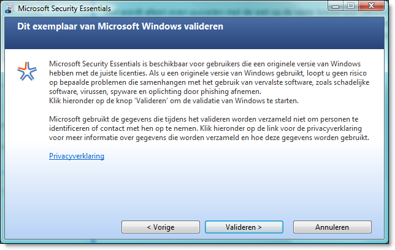Click the line starting 'voor meer informatie over gegevens'
395x250 pixels.
(x=209, y=138)
